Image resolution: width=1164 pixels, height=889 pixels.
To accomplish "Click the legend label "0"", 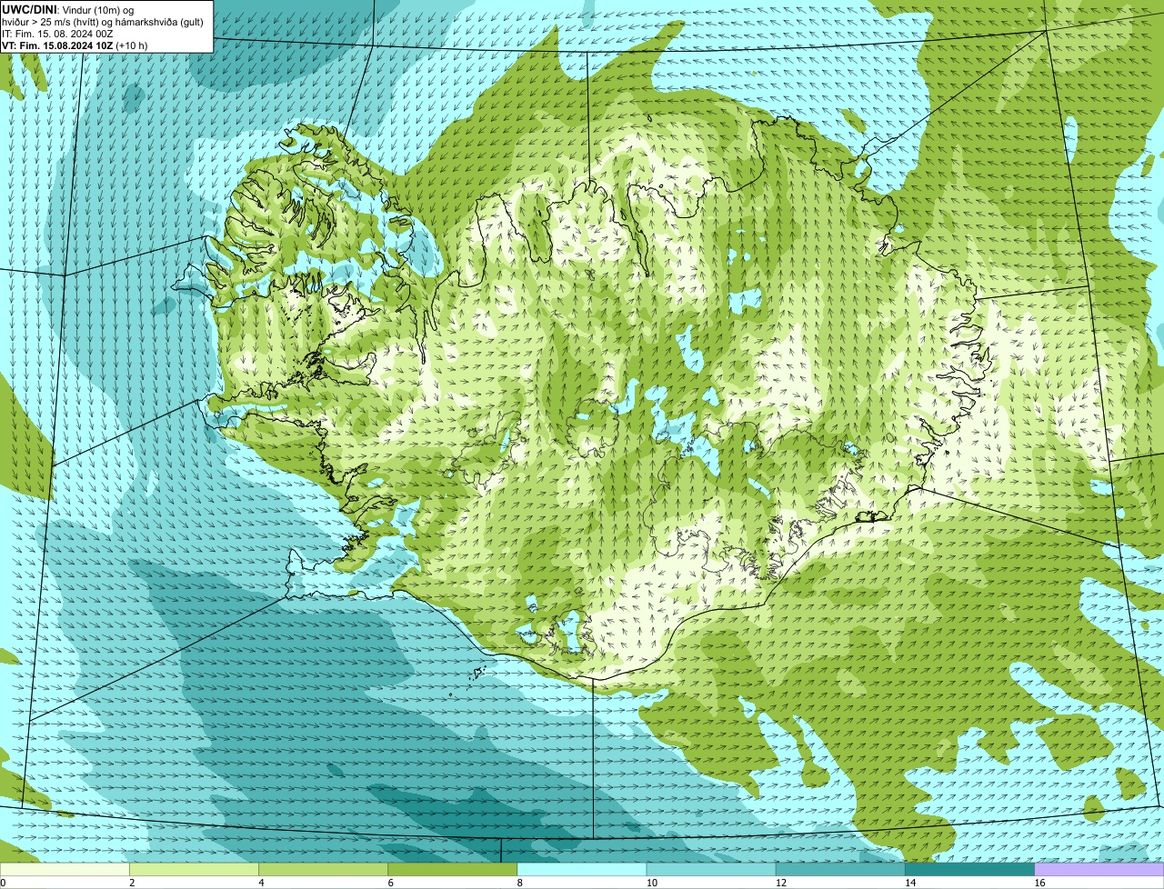I will (3, 883).
